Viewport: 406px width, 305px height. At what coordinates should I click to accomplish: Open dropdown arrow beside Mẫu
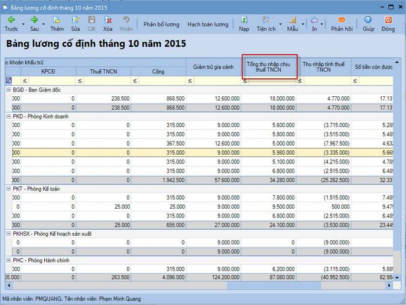[303, 24]
